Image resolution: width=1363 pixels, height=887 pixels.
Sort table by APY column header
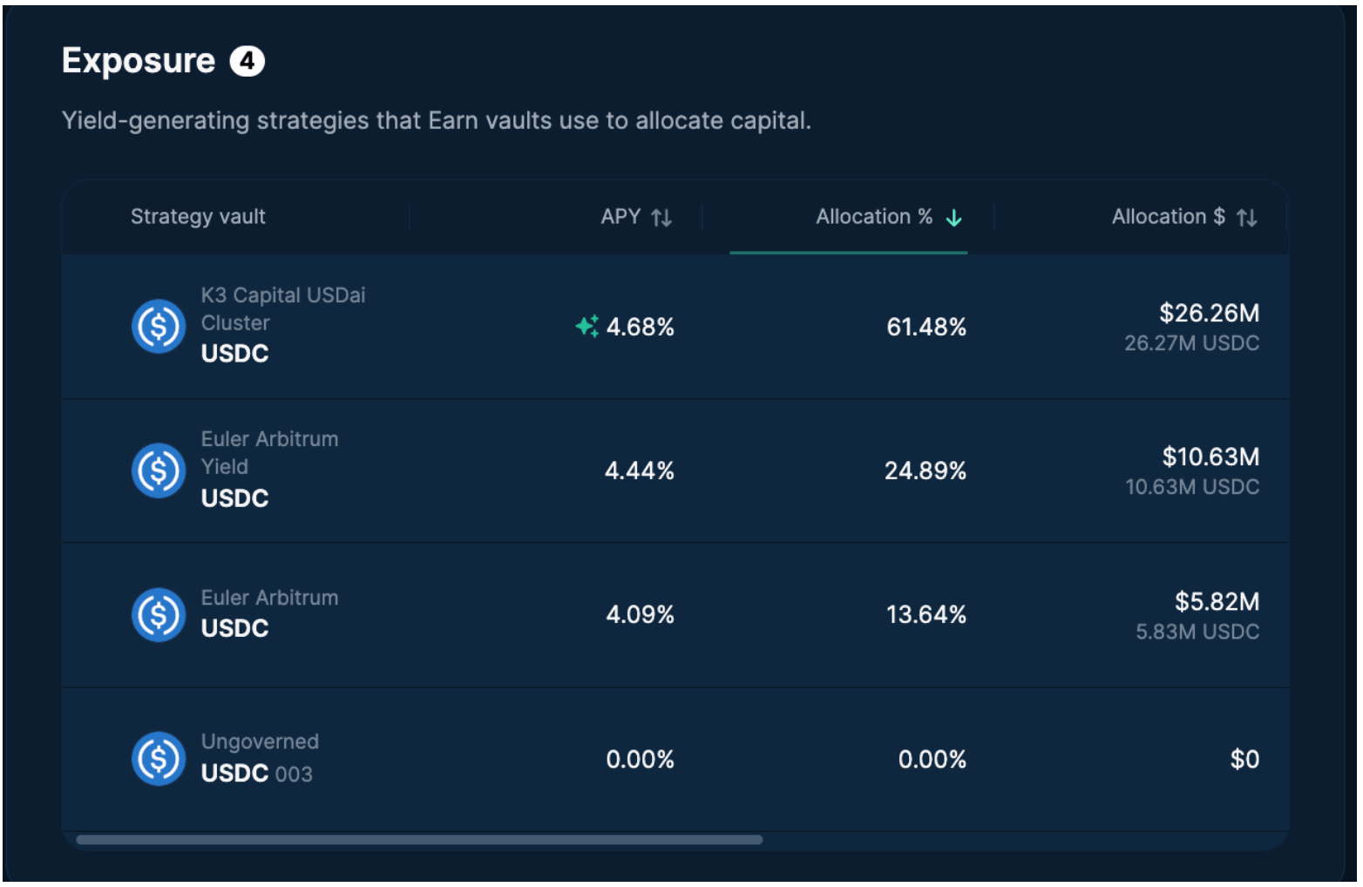click(620, 217)
